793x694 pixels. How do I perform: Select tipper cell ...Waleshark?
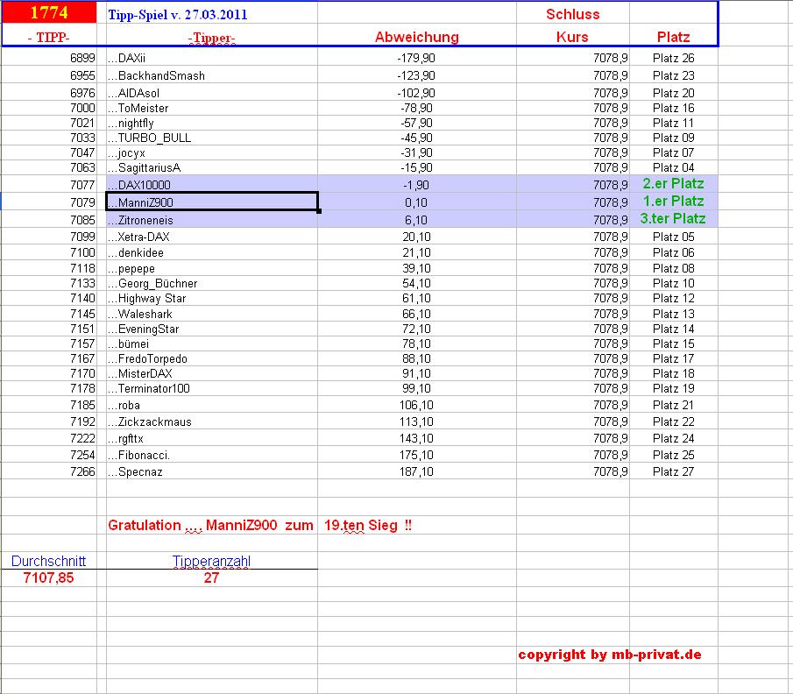212,314
